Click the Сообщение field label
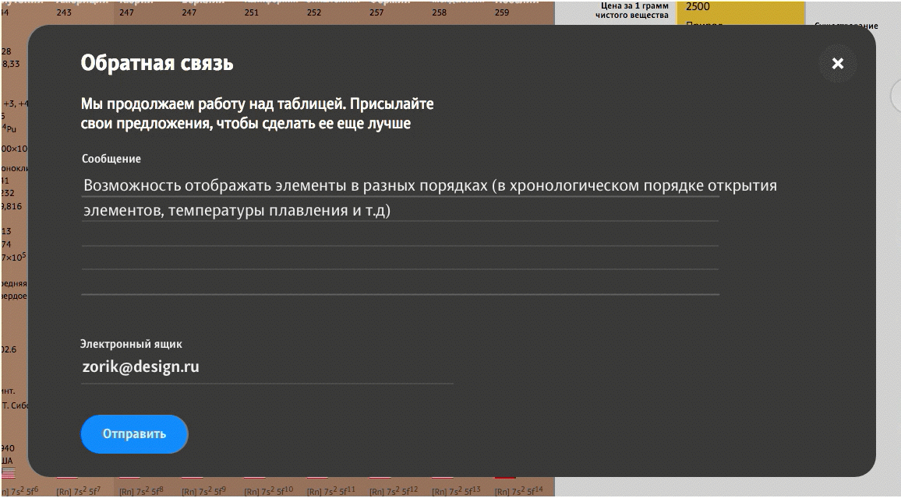 click(x=111, y=159)
